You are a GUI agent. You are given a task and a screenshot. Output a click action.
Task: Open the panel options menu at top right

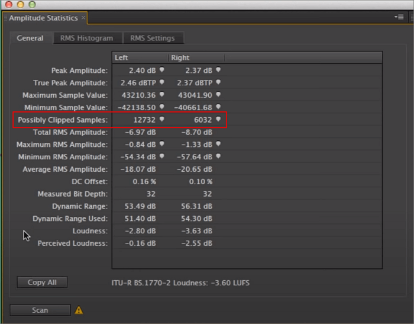(x=399, y=17)
